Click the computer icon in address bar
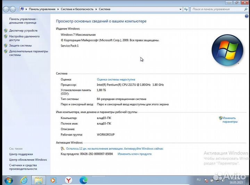 click(22, 9)
